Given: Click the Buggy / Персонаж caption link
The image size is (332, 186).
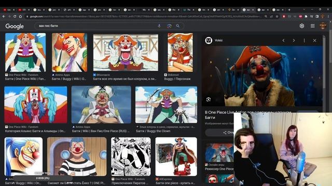Looking at the screenshot, I should (x=177, y=79).
